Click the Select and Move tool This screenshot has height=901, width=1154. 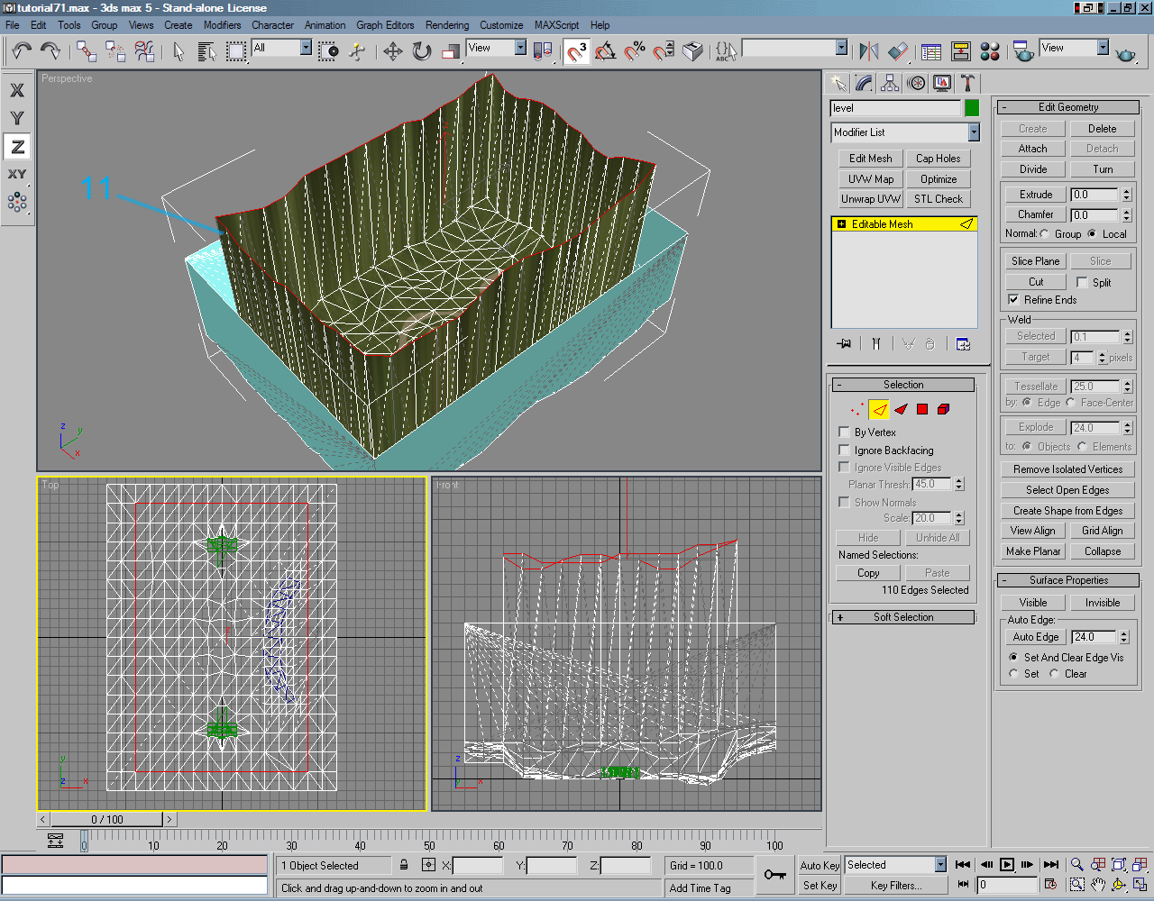tap(394, 51)
